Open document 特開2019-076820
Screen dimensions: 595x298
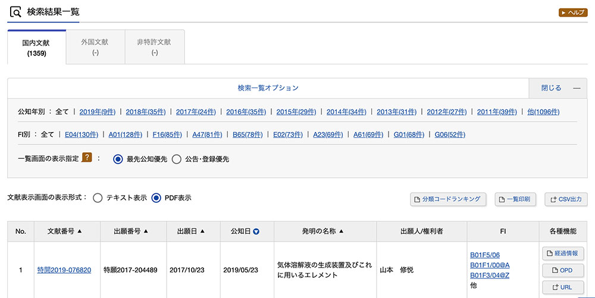coord(64,270)
